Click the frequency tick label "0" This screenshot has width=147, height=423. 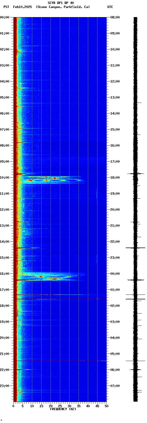coord(13,406)
